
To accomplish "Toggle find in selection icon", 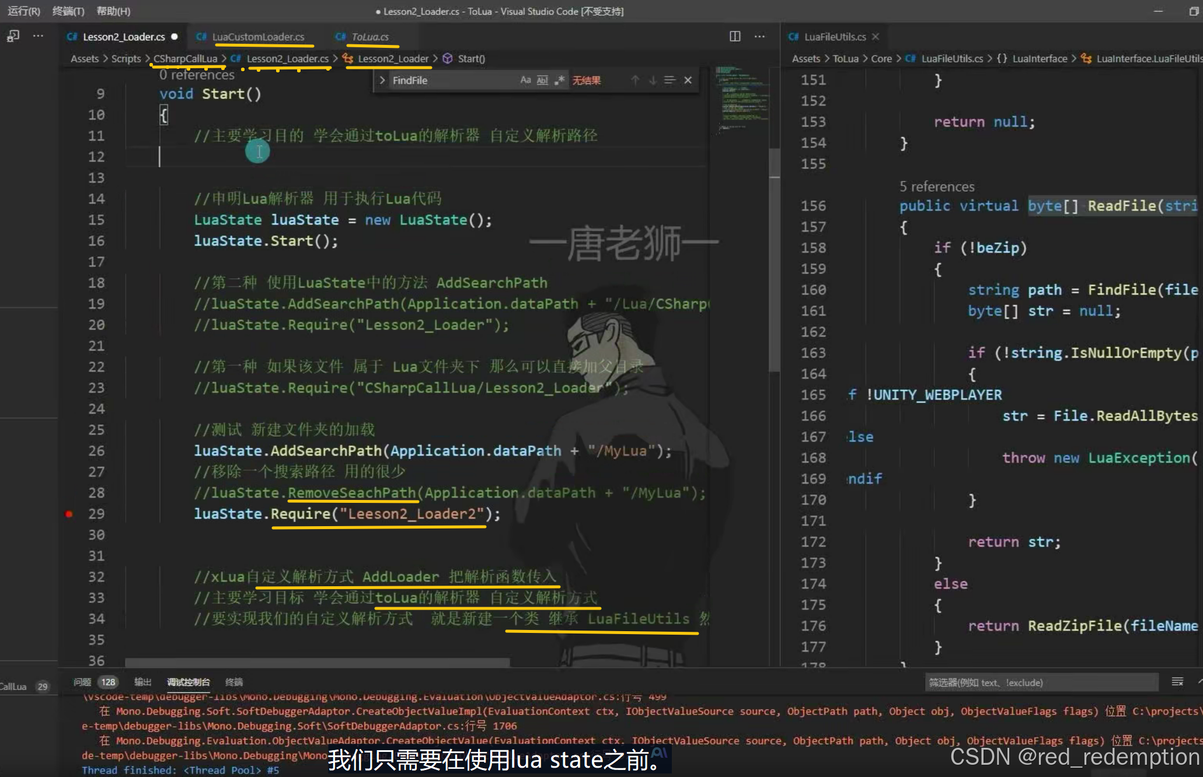I will pos(670,80).
